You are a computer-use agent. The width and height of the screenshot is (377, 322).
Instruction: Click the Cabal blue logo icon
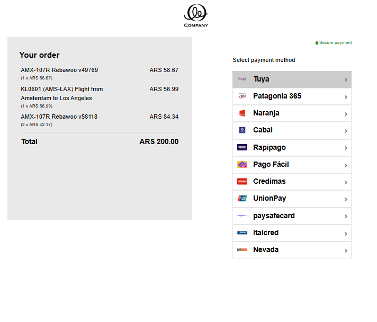pos(242,130)
